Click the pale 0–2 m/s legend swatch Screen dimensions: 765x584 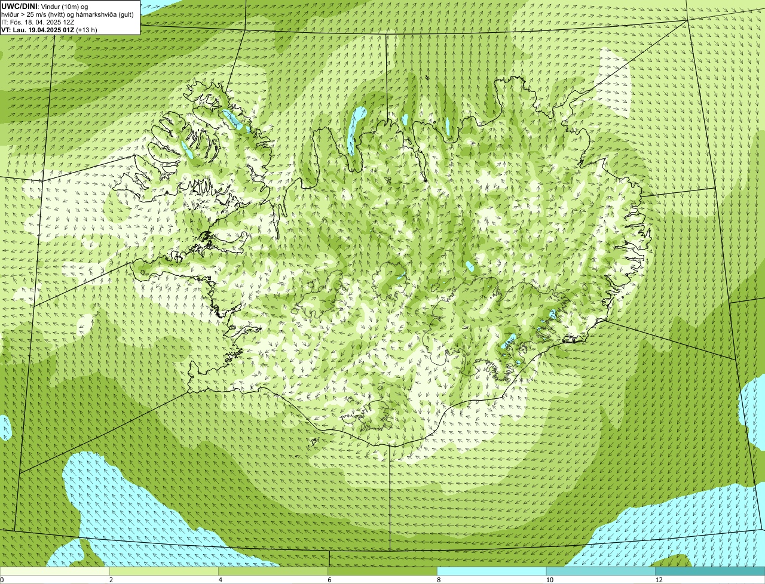coord(55,571)
